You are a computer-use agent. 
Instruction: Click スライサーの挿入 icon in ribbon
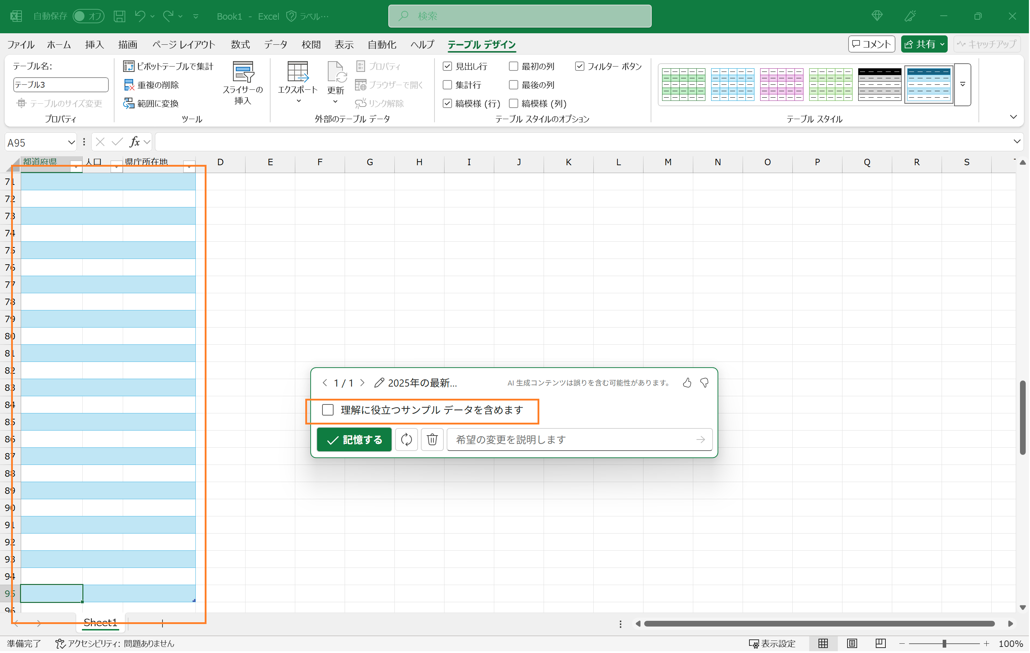(x=243, y=72)
